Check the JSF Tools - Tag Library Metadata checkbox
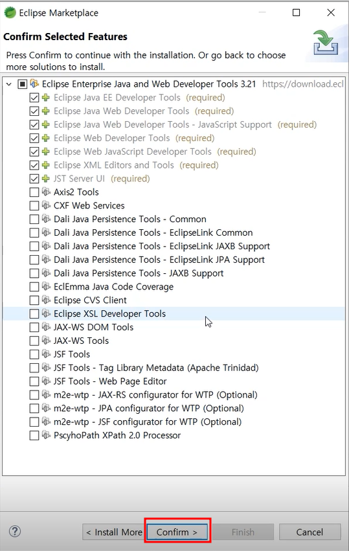349x551 pixels. tap(34, 368)
